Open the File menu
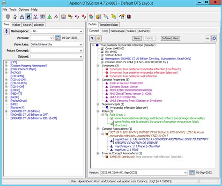The height and width of the screenshot is (186, 222). [x=5, y=9]
